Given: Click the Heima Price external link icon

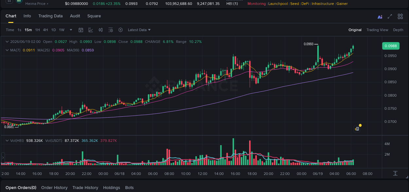Looking at the screenshot, I should pyautogui.click(x=47, y=4).
